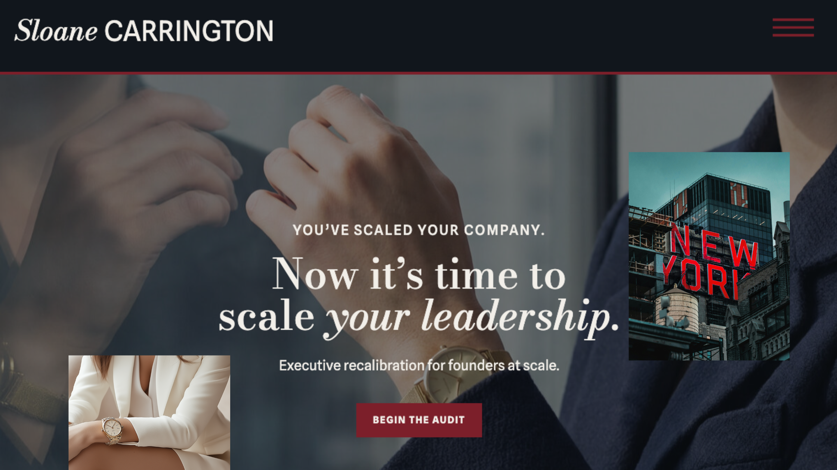This screenshot has width=837, height=470.
Task: Click the BEGIN THE AUDIT button
Action: pos(419,420)
